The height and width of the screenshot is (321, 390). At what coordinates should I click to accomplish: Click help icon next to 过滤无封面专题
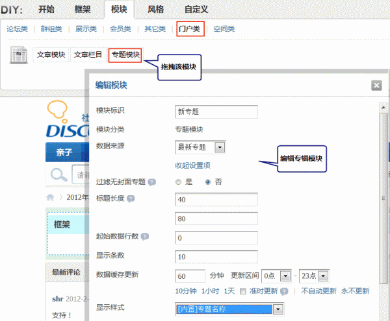tap(151, 183)
